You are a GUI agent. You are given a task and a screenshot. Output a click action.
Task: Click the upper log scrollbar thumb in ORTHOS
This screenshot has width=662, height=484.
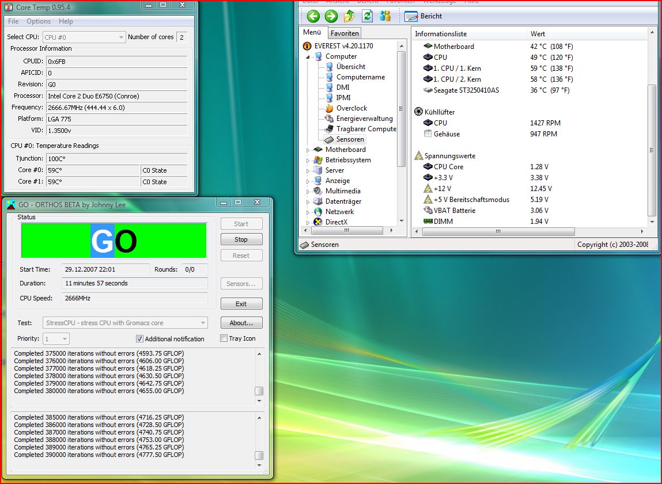tap(259, 391)
